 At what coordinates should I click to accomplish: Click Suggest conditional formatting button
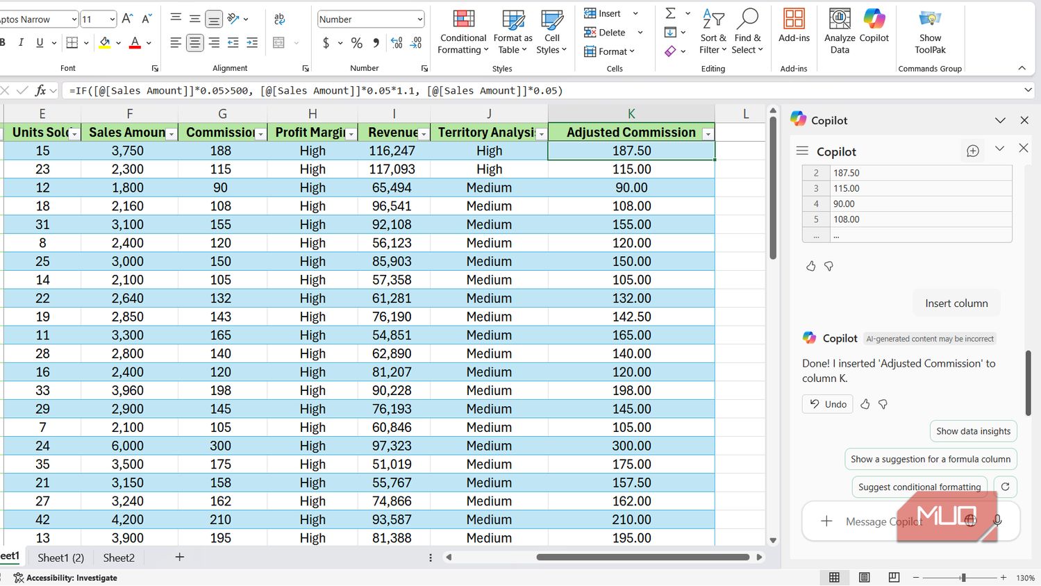pyautogui.click(x=919, y=487)
